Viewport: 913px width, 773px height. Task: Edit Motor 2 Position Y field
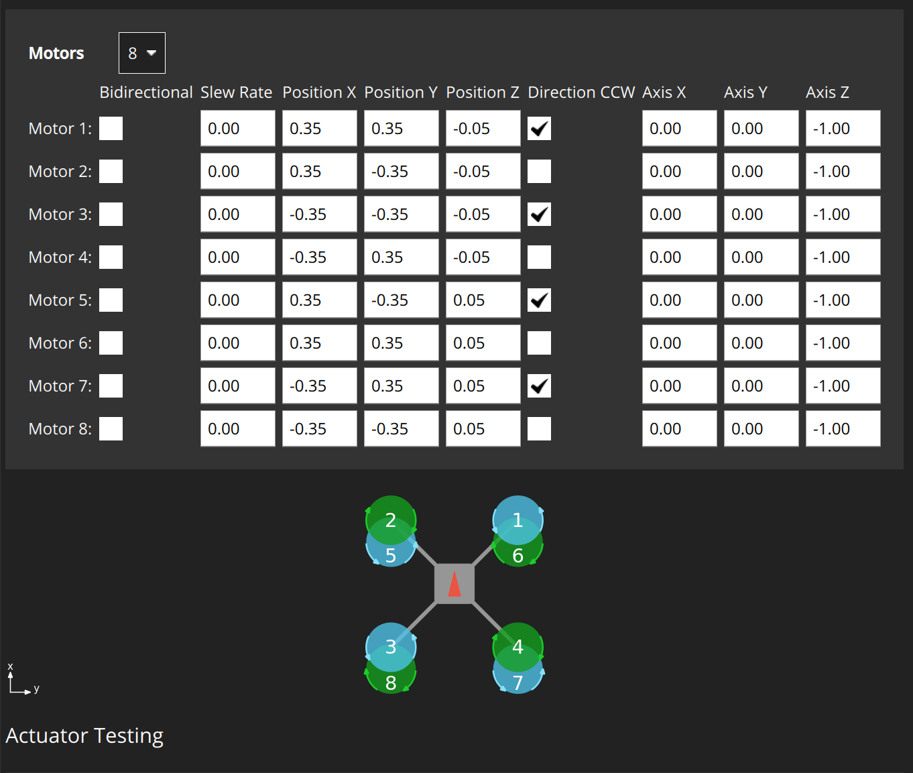[402, 171]
